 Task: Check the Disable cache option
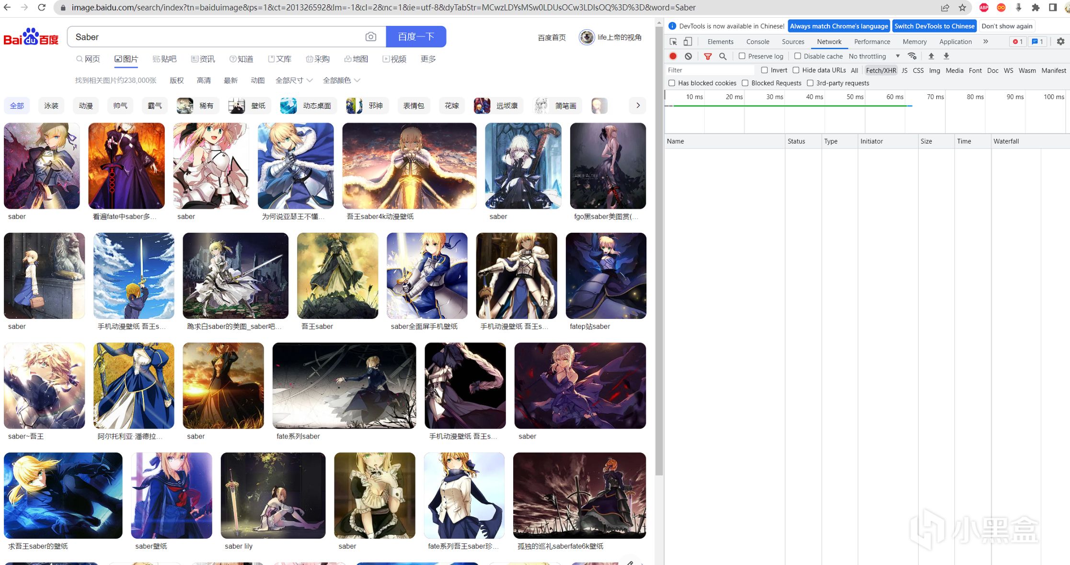pyautogui.click(x=798, y=56)
